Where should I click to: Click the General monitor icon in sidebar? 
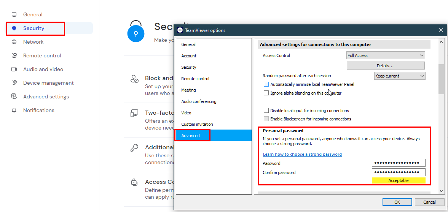click(14, 15)
